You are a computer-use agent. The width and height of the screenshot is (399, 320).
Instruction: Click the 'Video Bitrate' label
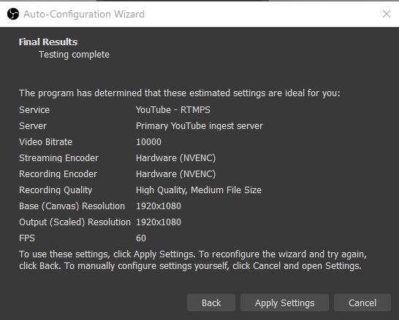[46, 142]
